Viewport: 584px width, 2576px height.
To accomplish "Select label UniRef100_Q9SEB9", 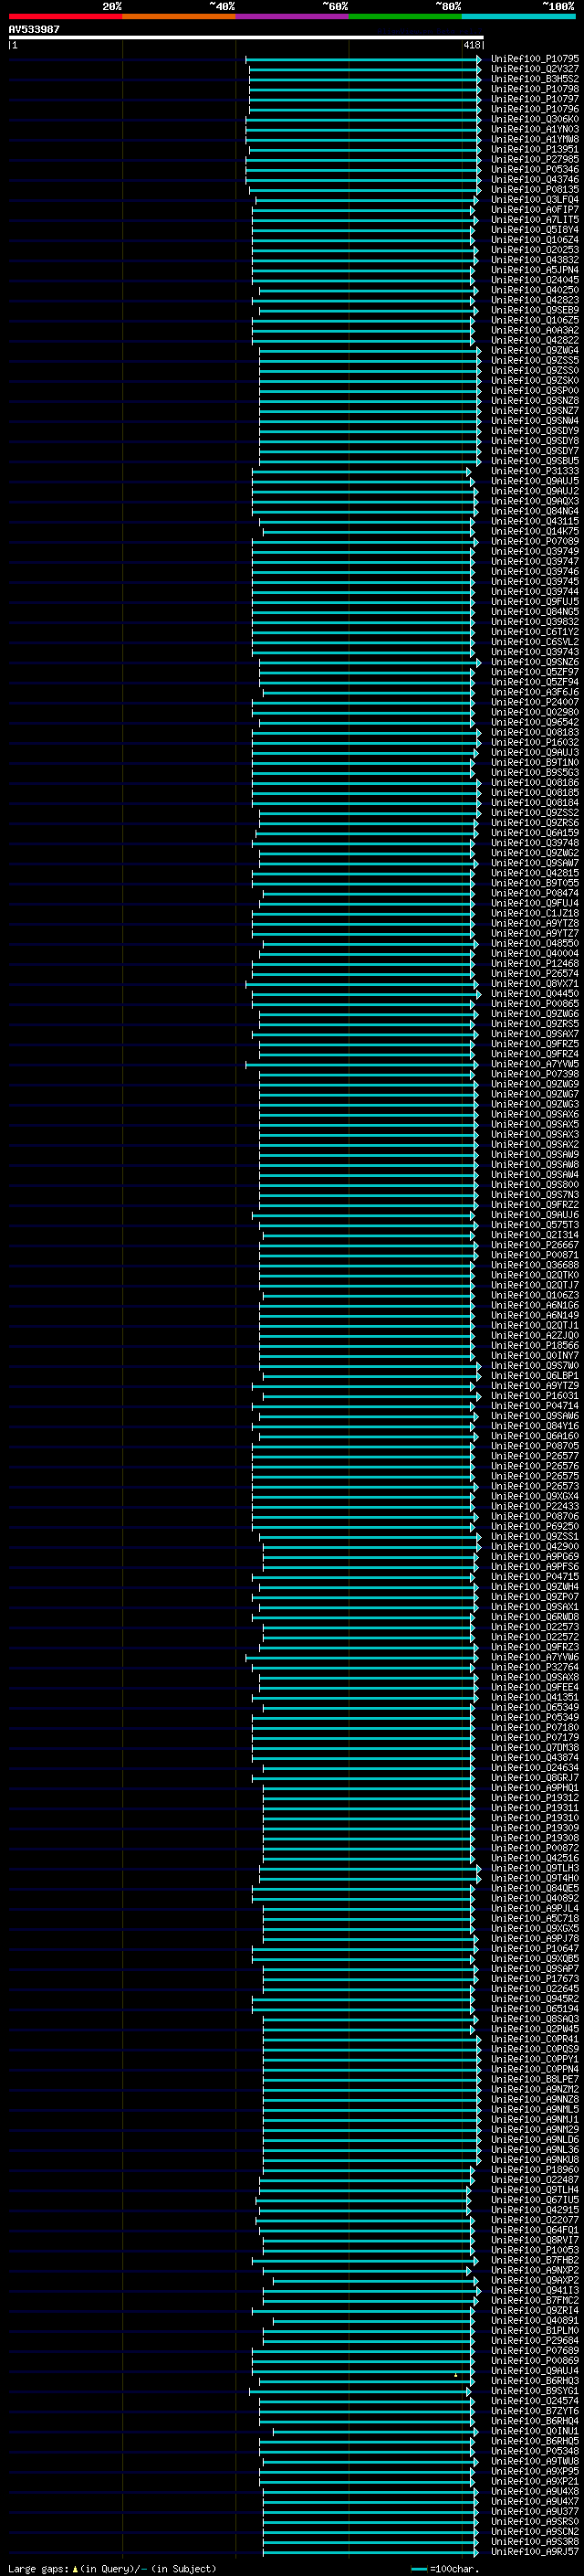I will (x=534, y=310).
